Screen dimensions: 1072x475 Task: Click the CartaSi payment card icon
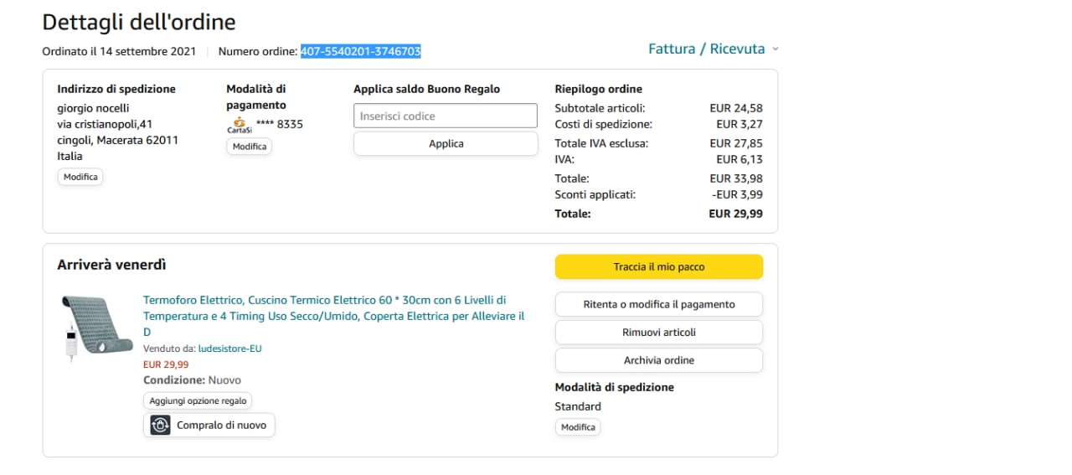coord(240,125)
